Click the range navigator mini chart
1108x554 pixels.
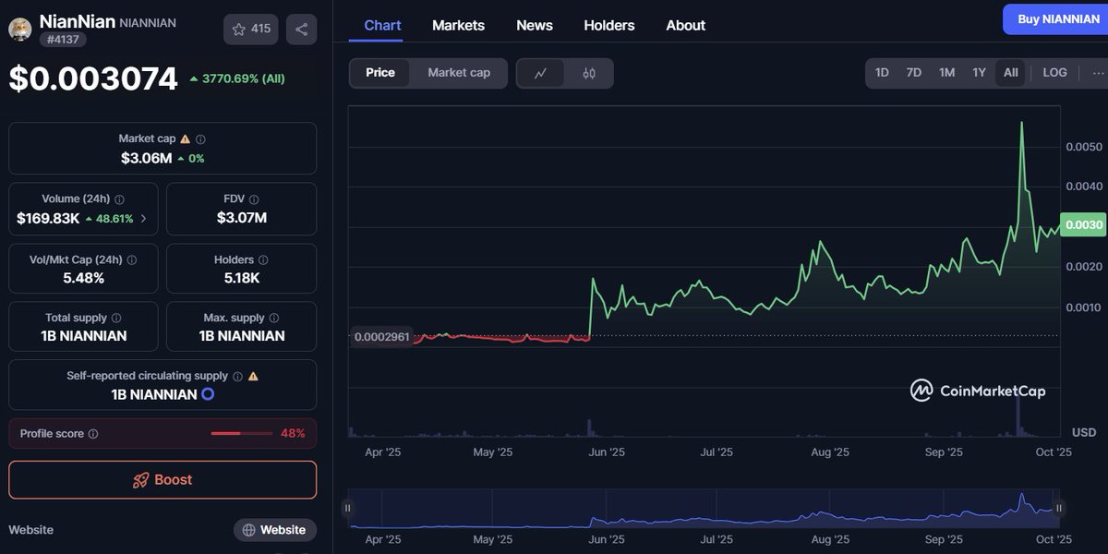coord(704,508)
